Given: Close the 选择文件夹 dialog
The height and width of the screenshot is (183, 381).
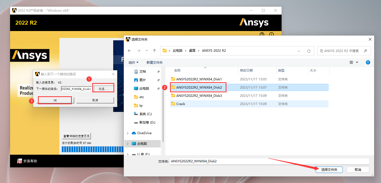Looking at the screenshot, I should click(370, 39).
